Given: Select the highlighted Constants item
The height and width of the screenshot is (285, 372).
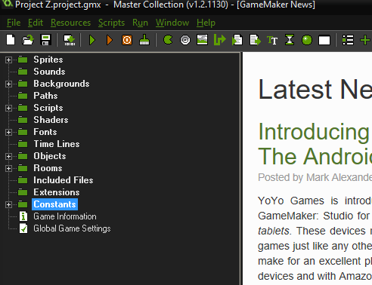Looking at the screenshot, I should pyautogui.click(x=54, y=204).
